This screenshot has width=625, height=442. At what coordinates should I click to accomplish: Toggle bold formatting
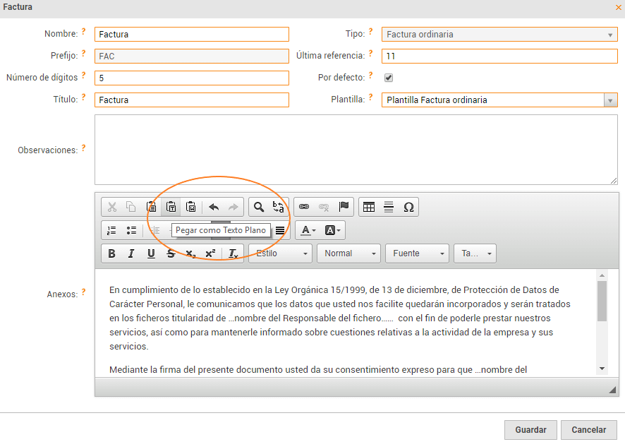coord(111,253)
